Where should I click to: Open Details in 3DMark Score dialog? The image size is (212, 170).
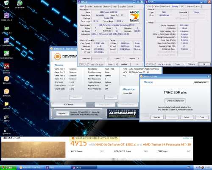[x=187, y=117]
